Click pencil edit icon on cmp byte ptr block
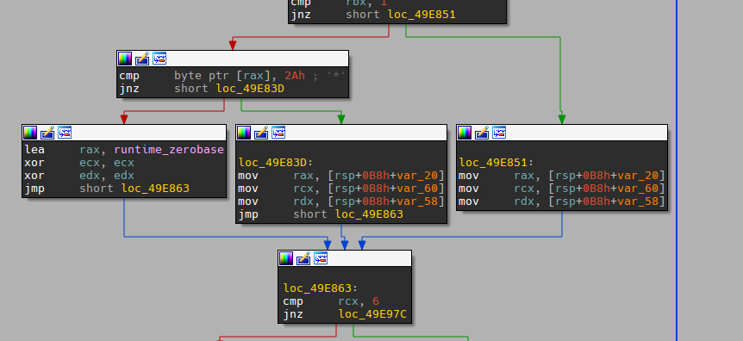 click(x=142, y=59)
